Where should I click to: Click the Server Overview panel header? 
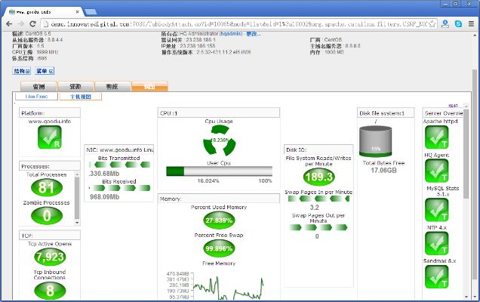pos(443,113)
